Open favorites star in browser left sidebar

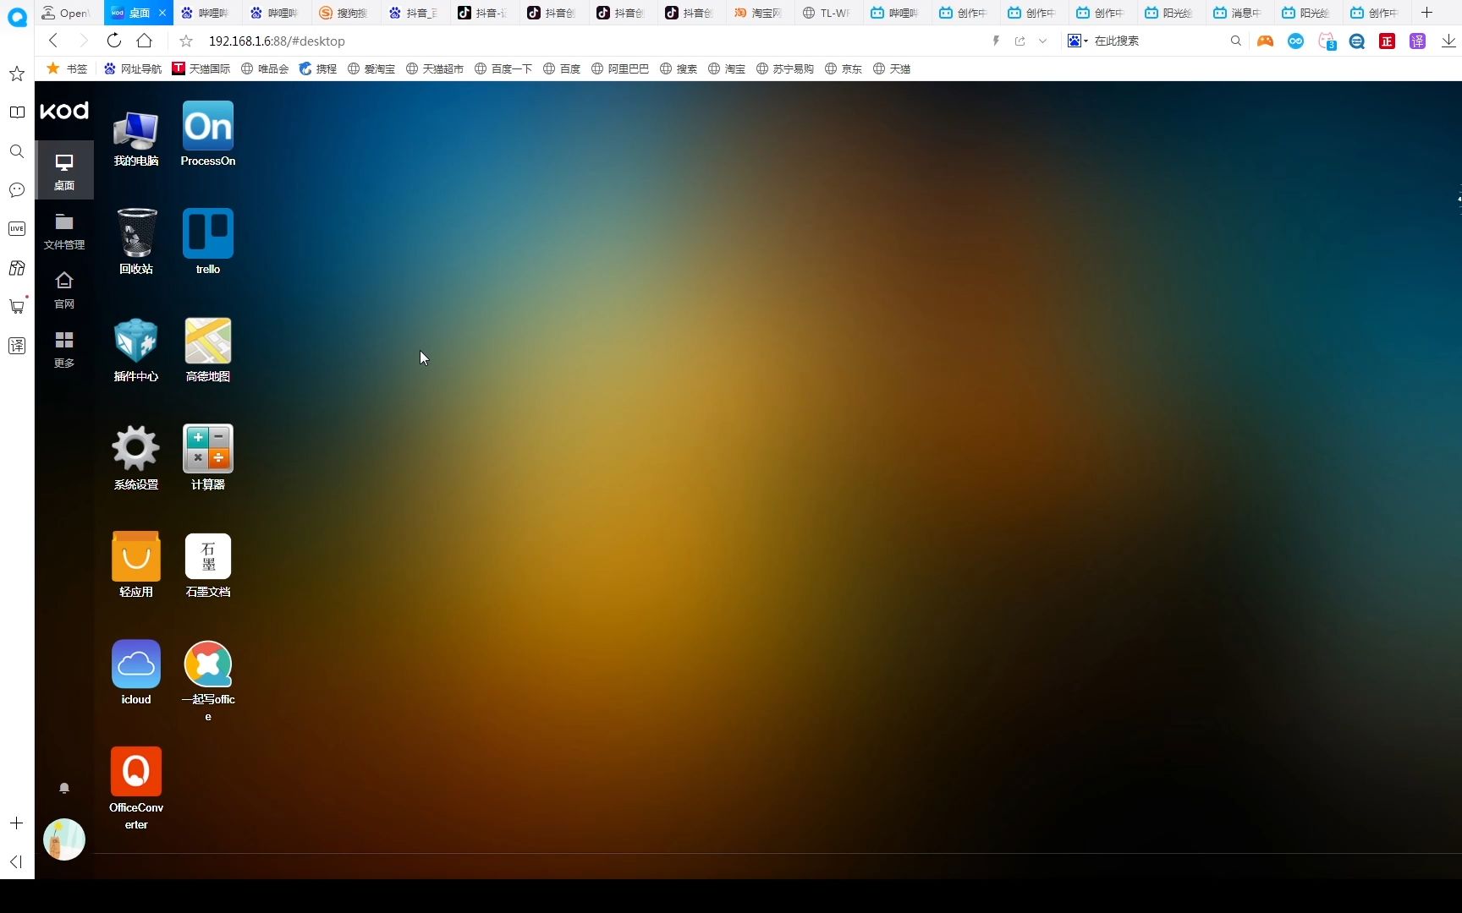pos(17,74)
